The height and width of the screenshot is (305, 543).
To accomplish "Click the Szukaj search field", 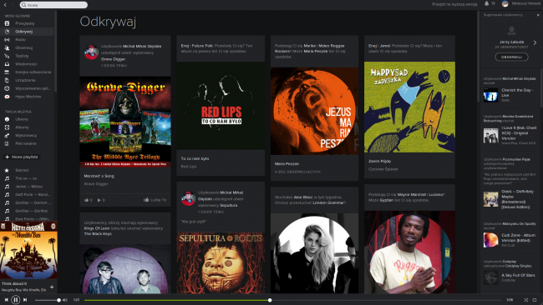I will [53, 5].
